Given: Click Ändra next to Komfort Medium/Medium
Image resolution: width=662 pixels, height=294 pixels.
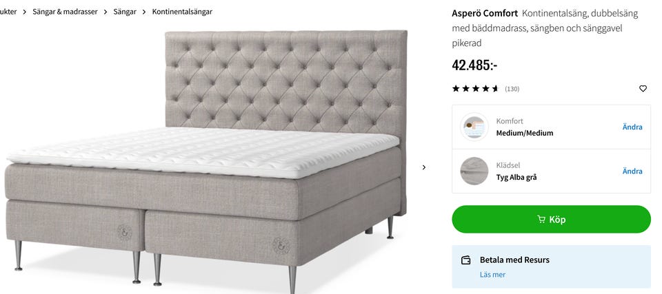Looking at the screenshot, I should [x=632, y=127].
